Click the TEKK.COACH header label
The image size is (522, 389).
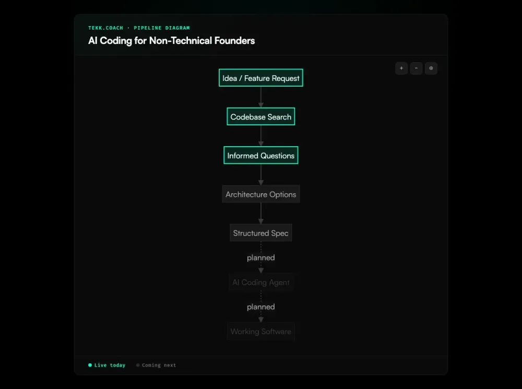pos(105,28)
